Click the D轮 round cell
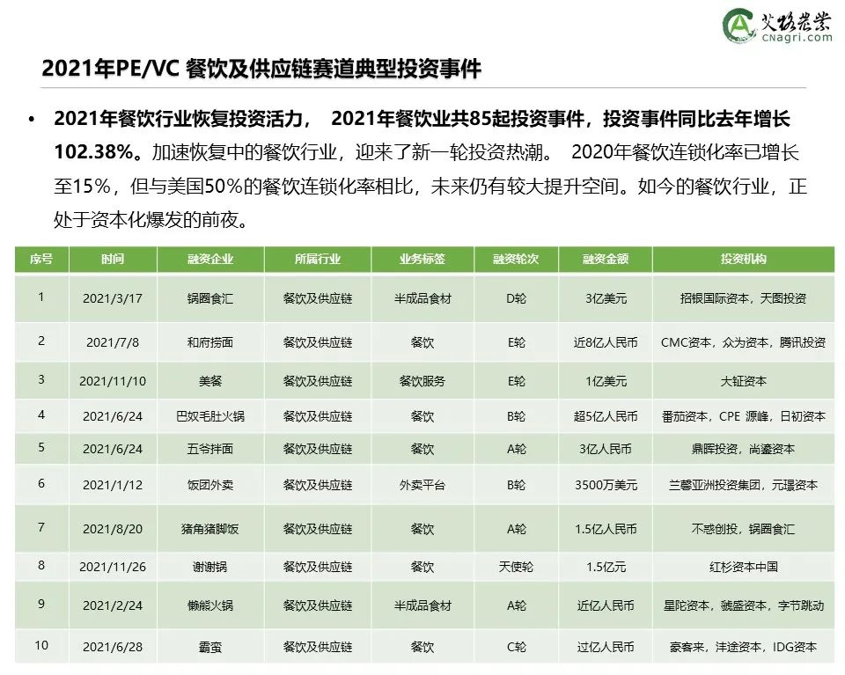 [x=517, y=298]
